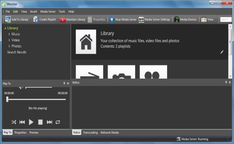Pin the Play To panel
The image size is (234, 144).
point(64,83)
